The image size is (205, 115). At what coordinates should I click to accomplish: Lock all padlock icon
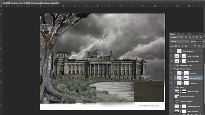(x=186, y=46)
